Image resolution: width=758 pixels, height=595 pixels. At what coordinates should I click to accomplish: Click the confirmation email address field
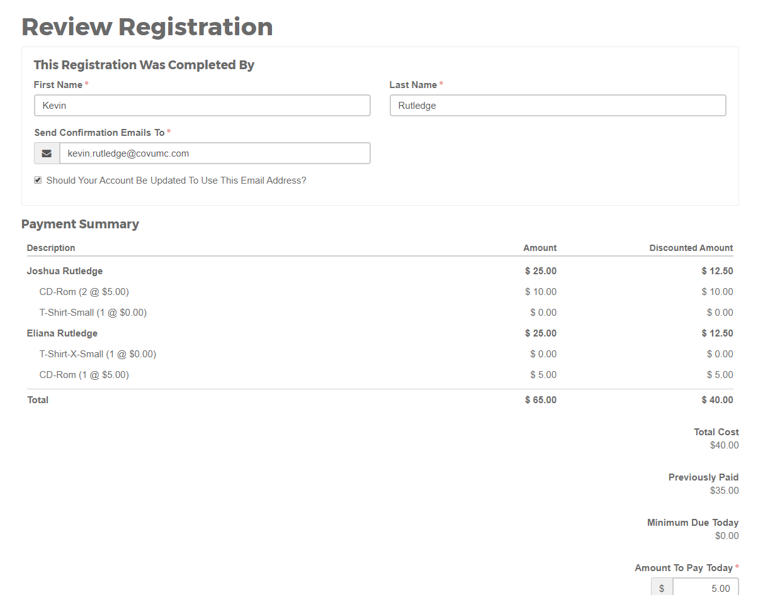[x=214, y=153]
